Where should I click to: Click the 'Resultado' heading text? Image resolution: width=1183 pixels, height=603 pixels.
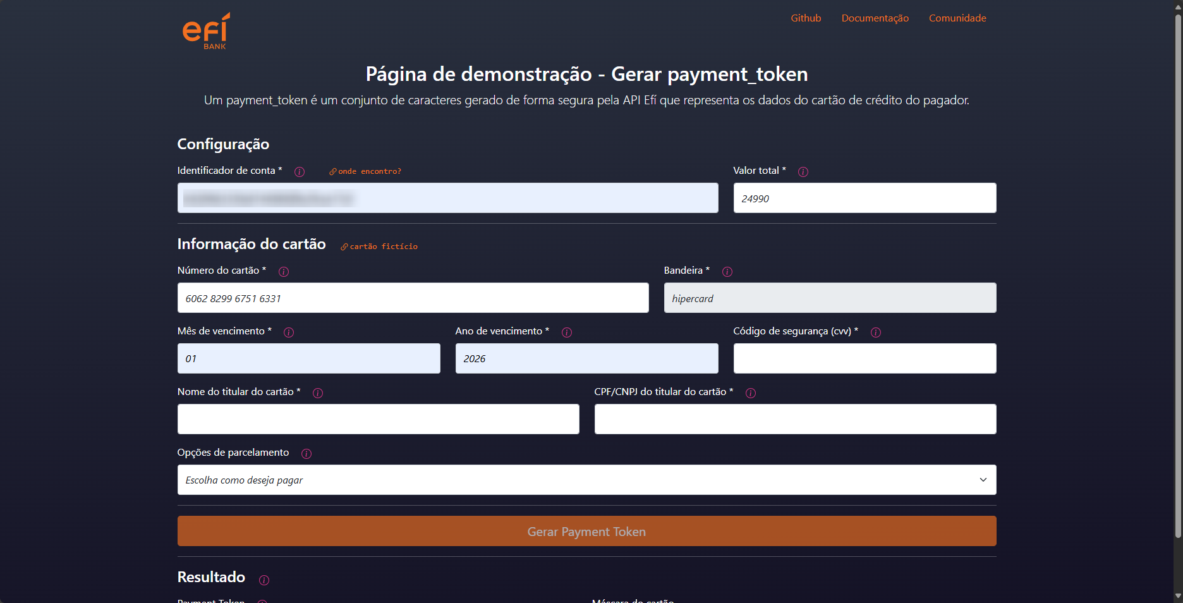click(211, 577)
